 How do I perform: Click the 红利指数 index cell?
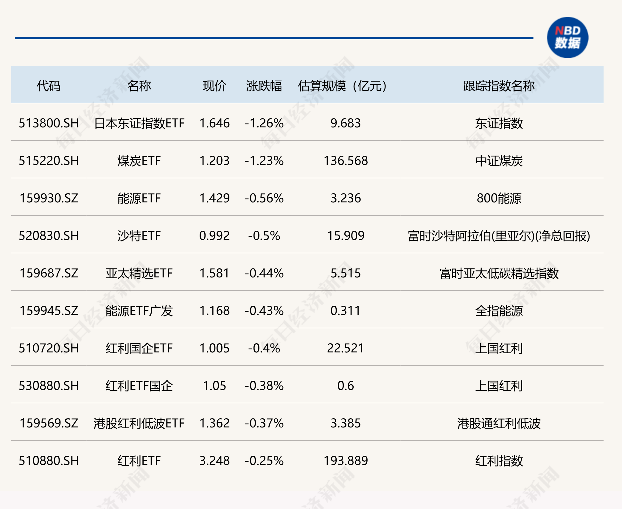click(499, 461)
